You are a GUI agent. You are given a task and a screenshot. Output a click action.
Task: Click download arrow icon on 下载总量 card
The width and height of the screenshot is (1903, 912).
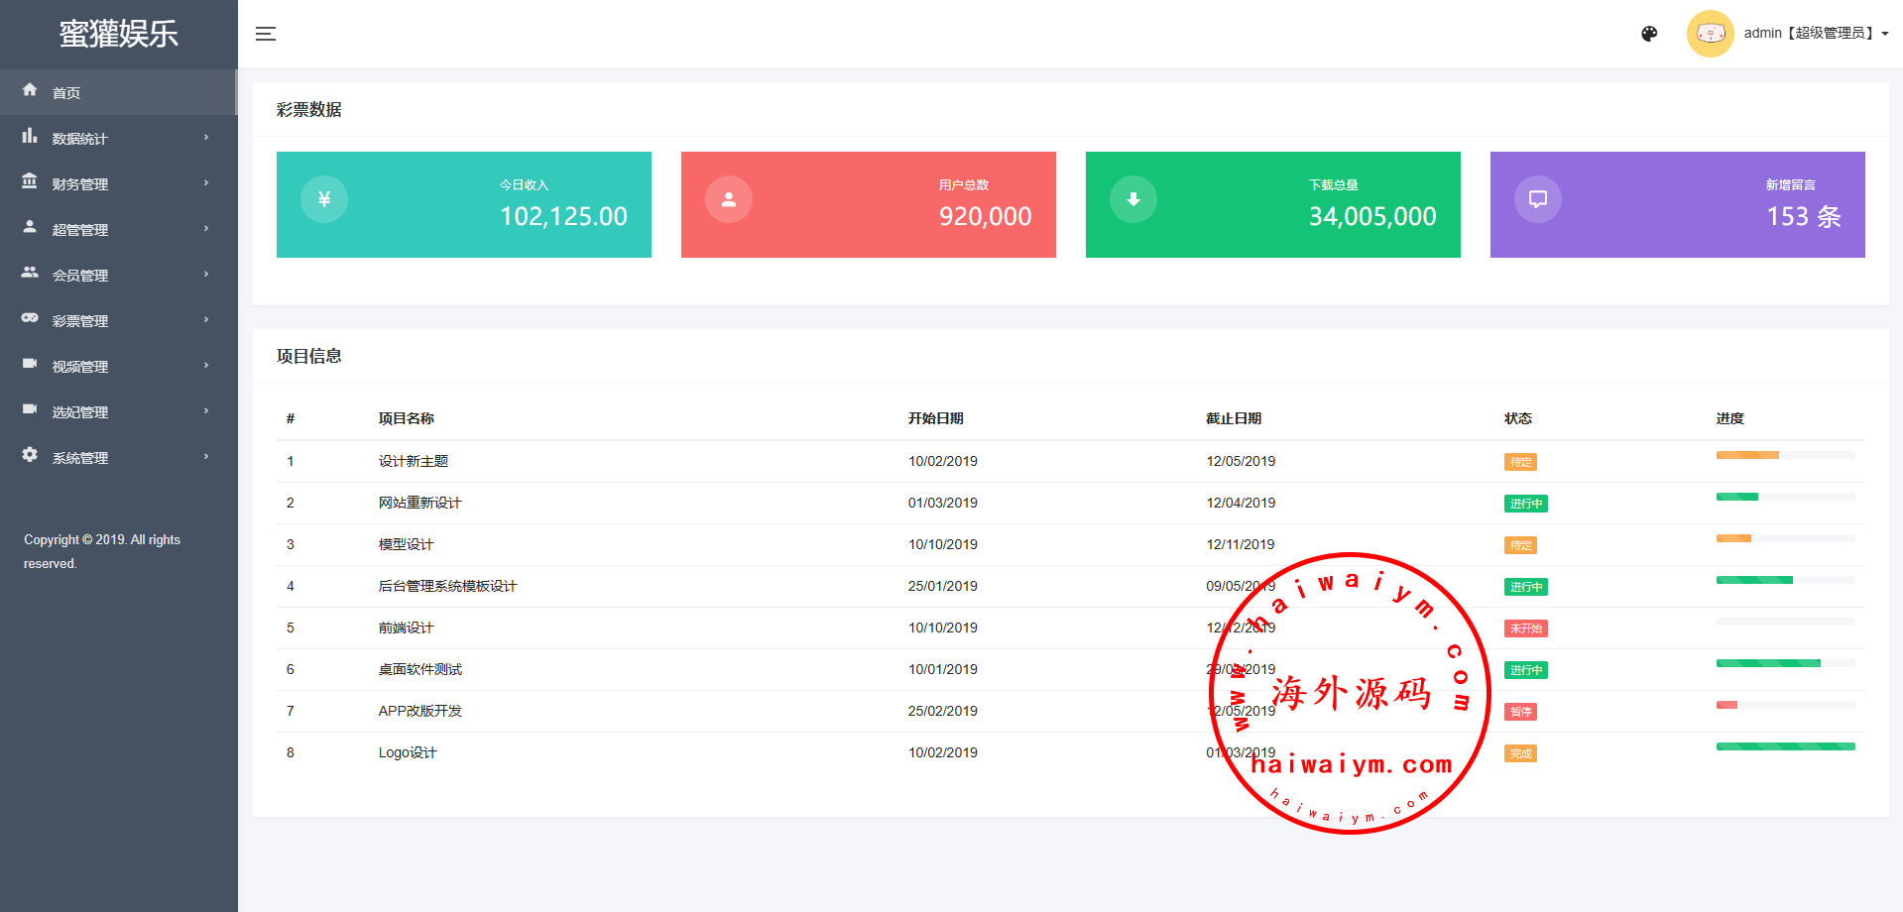[x=1133, y=199]
